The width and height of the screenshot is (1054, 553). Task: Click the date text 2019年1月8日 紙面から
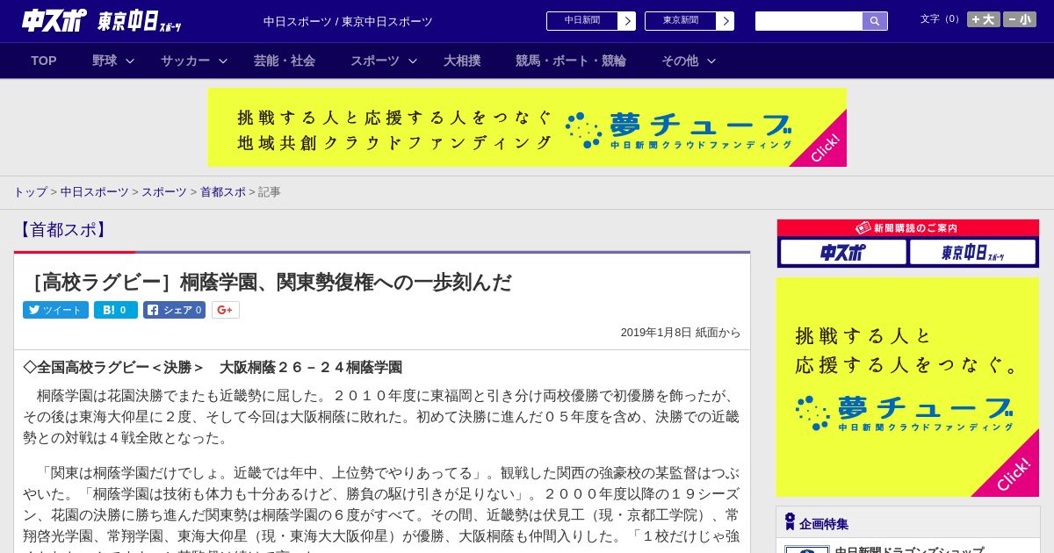(681, 333)
